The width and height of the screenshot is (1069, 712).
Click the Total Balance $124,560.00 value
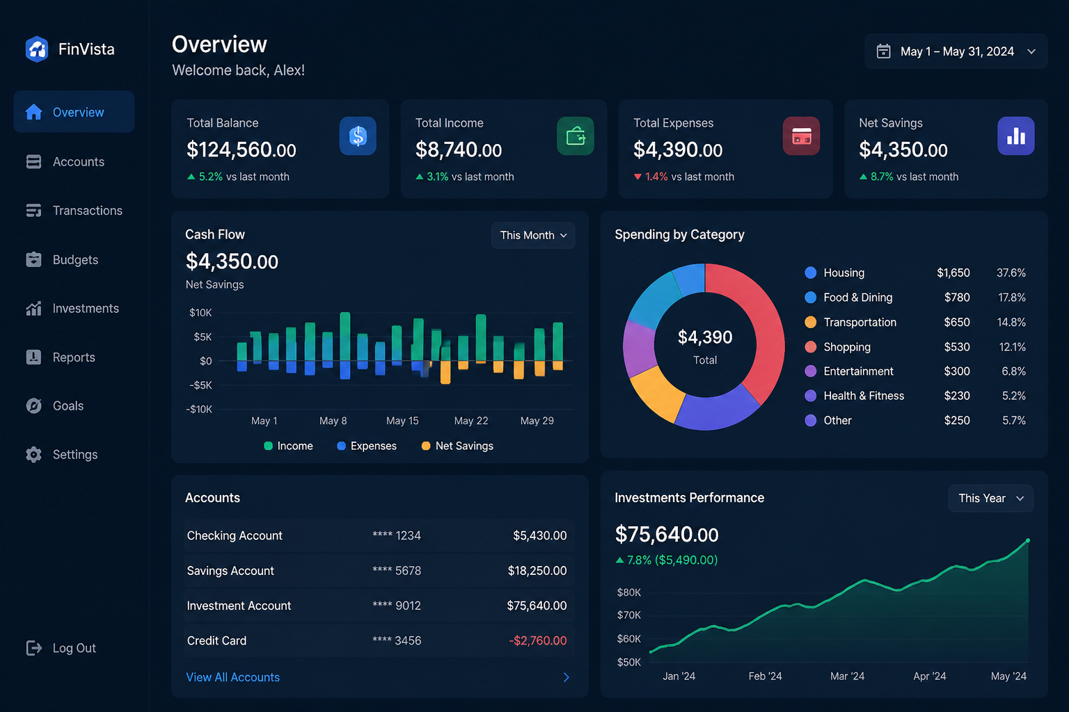coord(241,149)
